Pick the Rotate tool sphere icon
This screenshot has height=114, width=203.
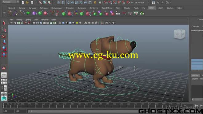4,48
